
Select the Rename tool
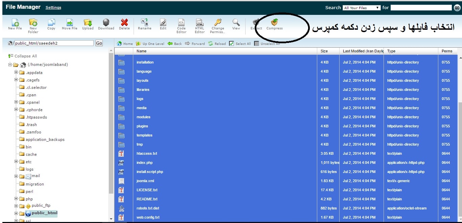pyautogui.click(x=144, y=24)
